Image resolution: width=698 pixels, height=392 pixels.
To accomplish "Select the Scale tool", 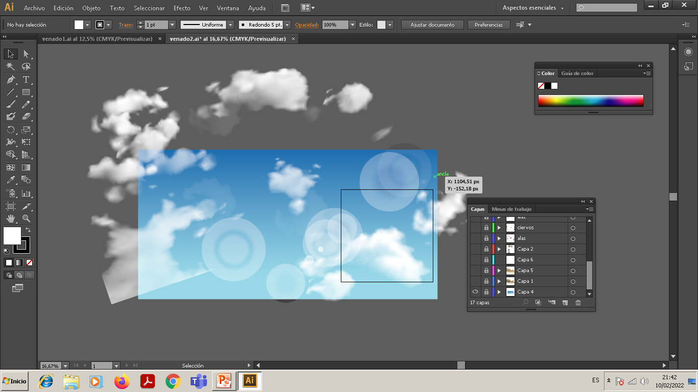I will click(26, 130).
